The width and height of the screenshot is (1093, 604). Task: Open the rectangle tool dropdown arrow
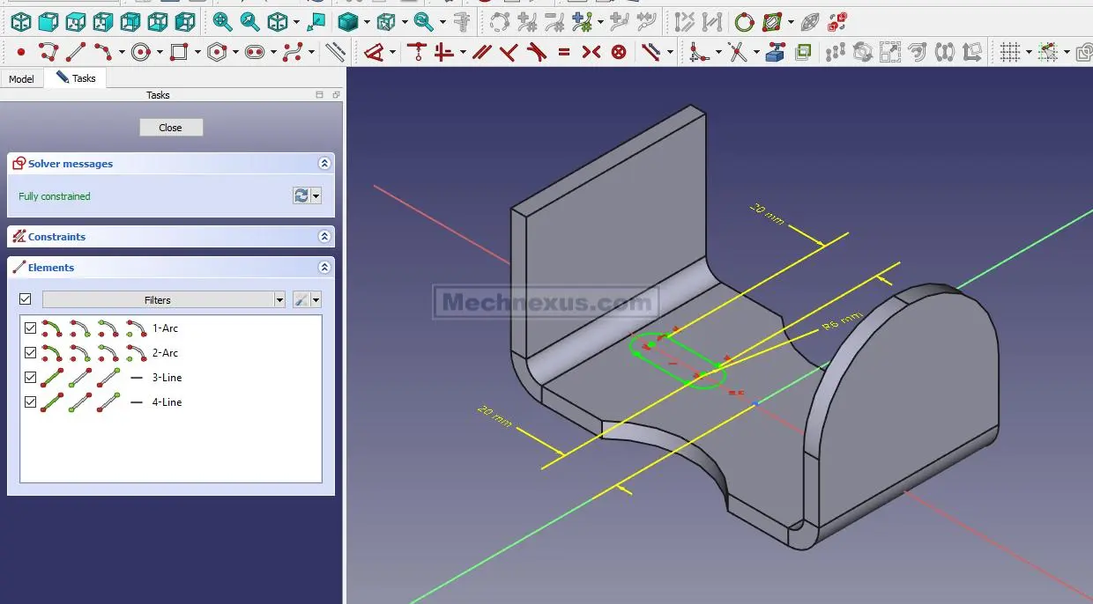pyautogui.click(x=197, y=53)
